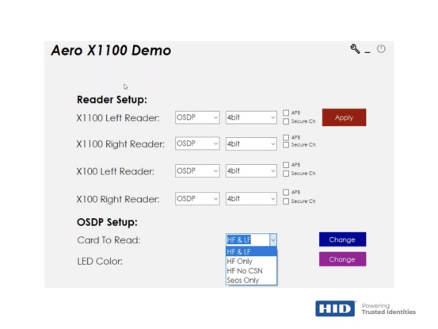Enable APB for X1100 Left Reader
The height and width of the screenshot is (329, 438).
tap(286, 113)
